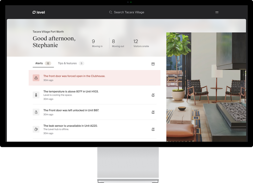Click the thermometer icon for Unit H103

click(x=36, y=95)
